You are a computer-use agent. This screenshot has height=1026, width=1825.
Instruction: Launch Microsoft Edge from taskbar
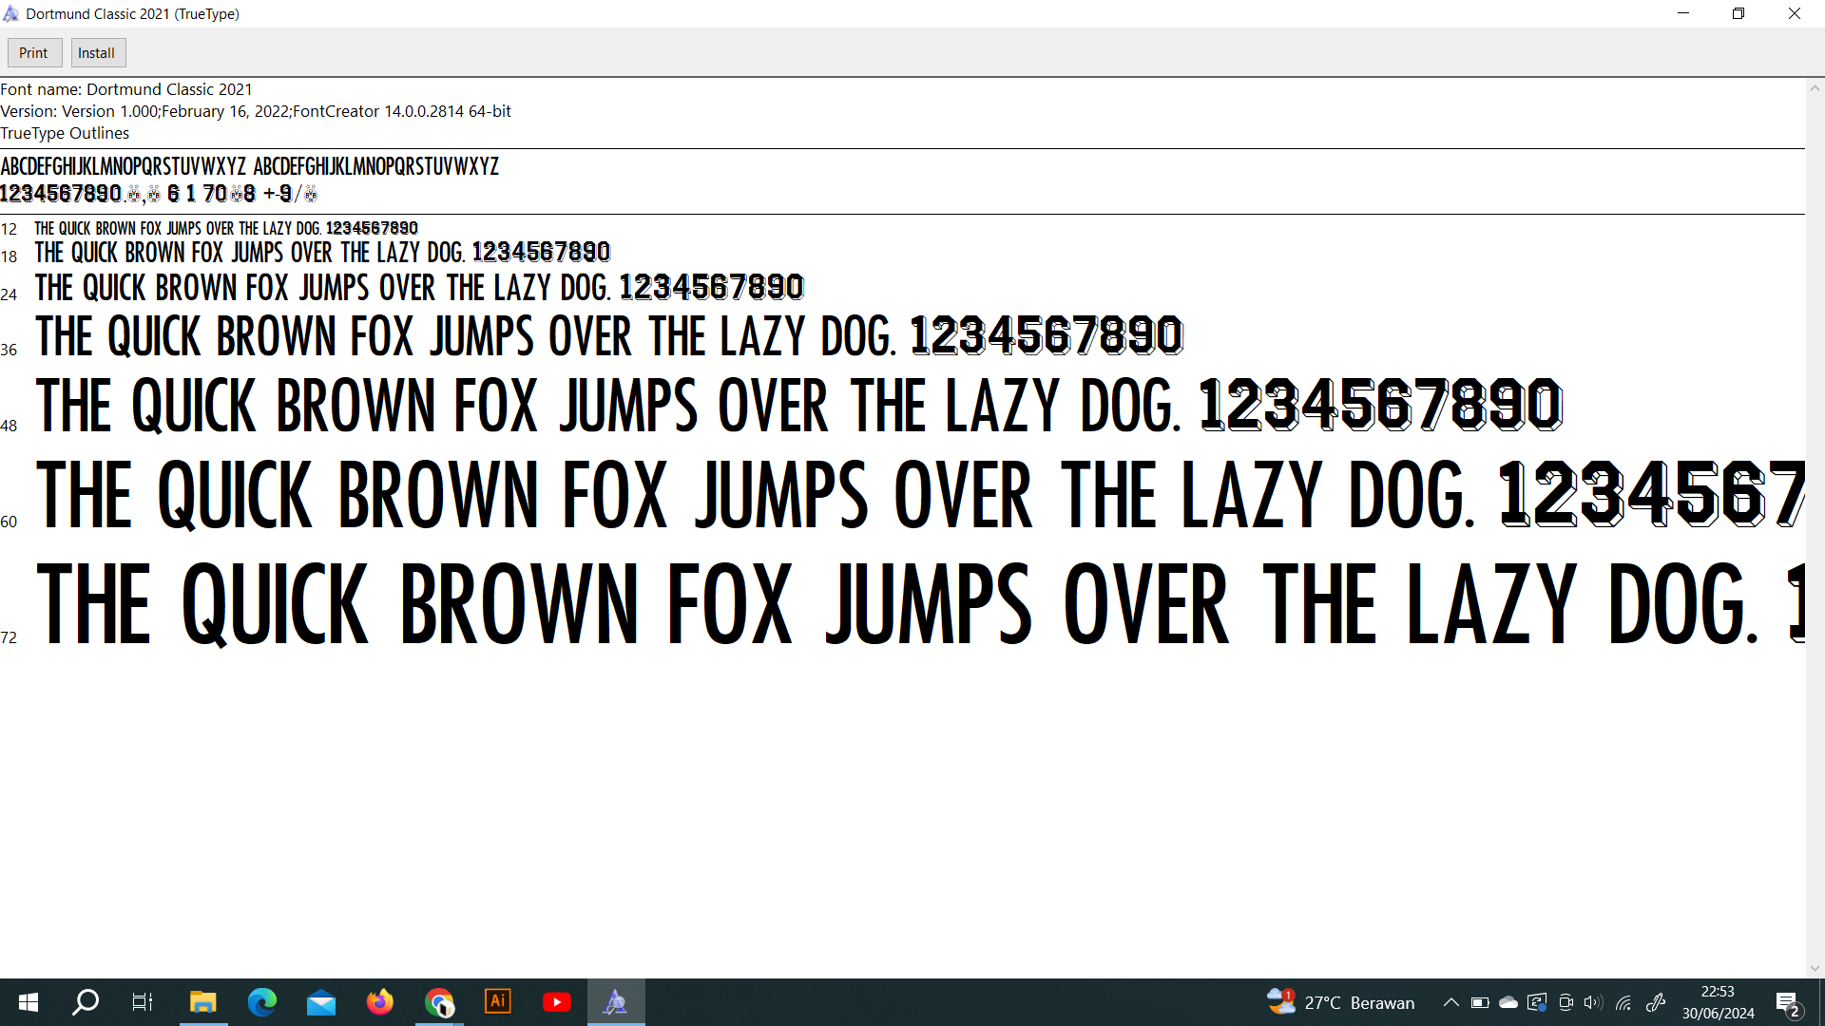coord(261,1002)
